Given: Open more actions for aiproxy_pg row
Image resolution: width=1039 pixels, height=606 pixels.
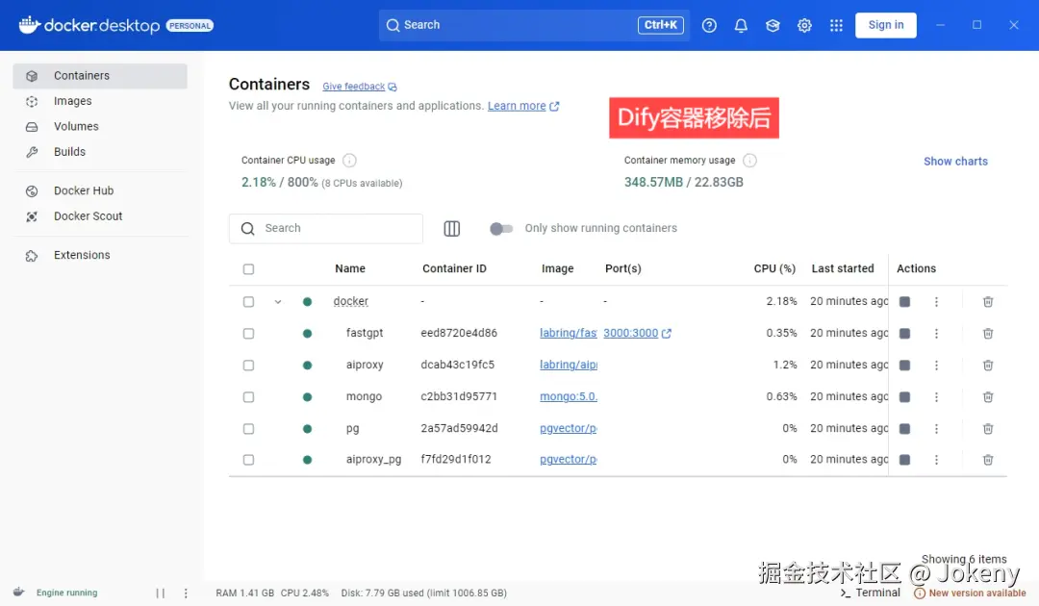Looking at the screenshot, I should tap(936, 460).
